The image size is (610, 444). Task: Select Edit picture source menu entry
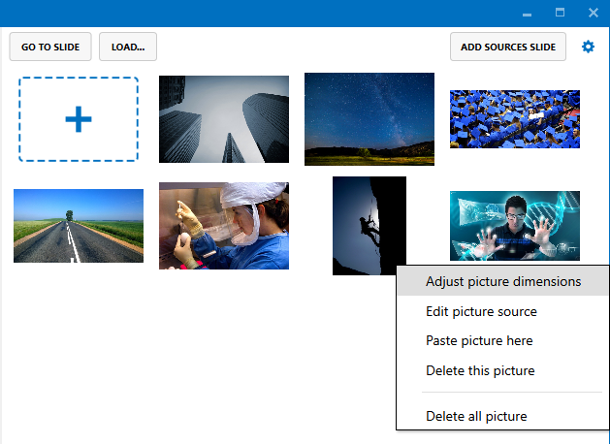481,312
